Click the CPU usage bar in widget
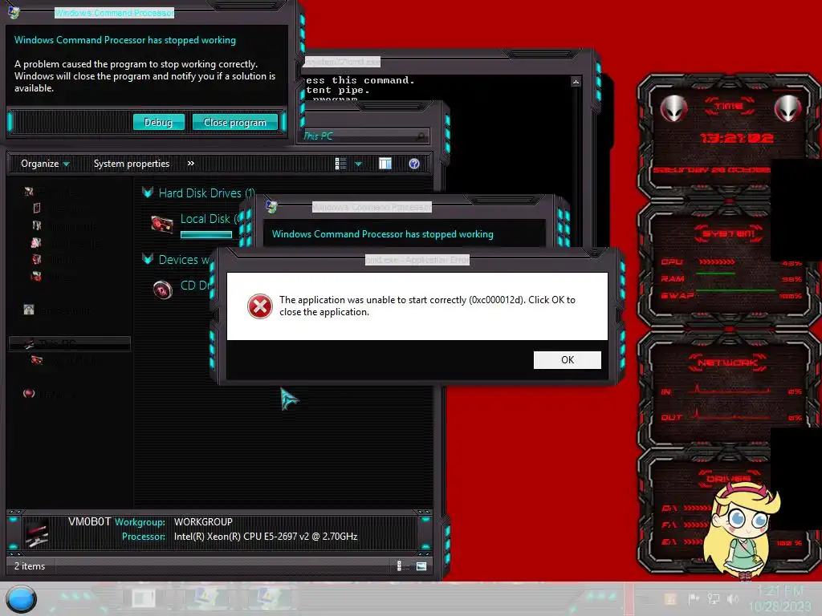The width and height of the screenshot is (822, 616). [x=717, y=261]
